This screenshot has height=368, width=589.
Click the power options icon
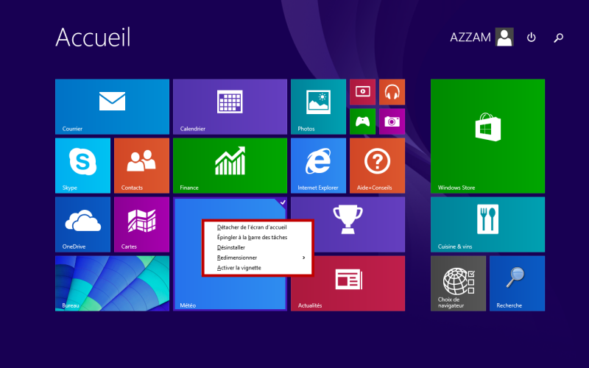tap(531, 38)
